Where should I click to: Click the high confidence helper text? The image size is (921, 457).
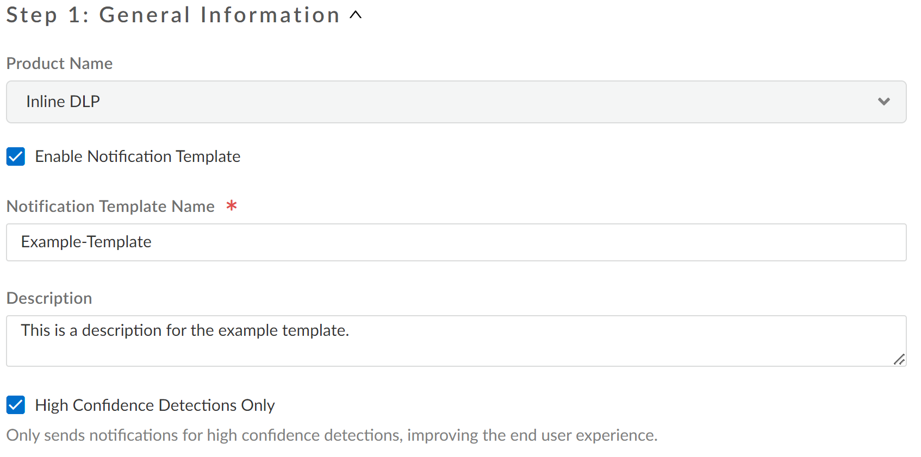332,435
